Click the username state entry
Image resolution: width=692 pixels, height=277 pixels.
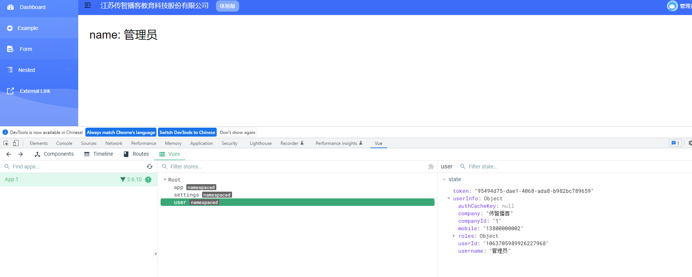(x=484, y=251)
